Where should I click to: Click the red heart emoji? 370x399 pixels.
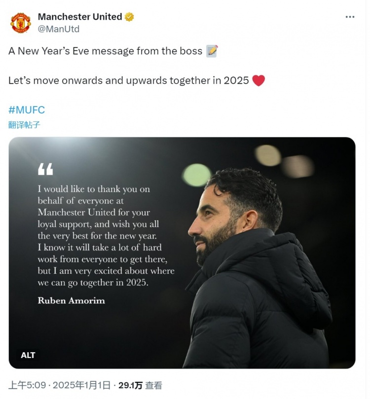pos(259,80)
